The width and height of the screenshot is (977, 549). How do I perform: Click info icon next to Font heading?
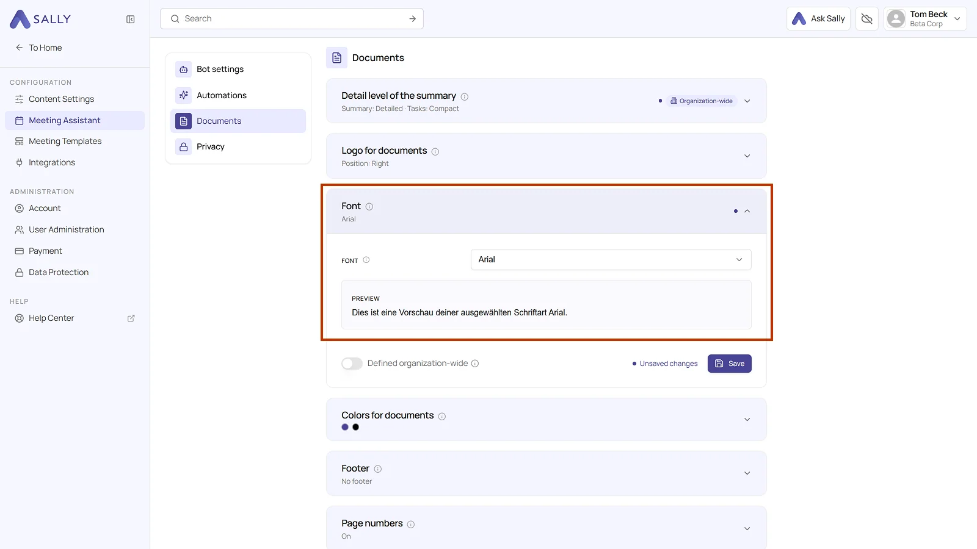click(369, 207)
